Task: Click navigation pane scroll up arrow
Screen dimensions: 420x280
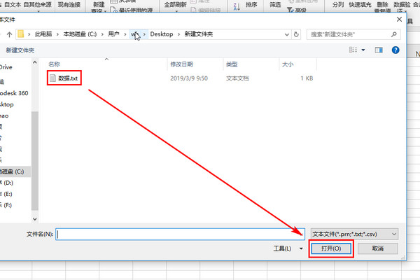Action: 35,62
